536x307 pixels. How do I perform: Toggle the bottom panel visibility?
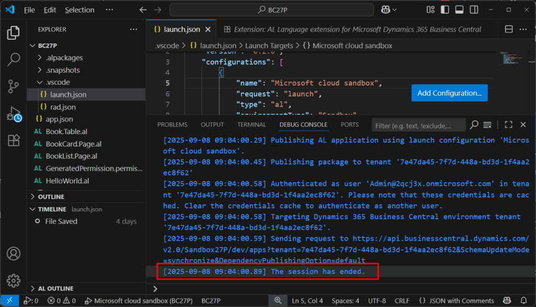pos(459,10)
